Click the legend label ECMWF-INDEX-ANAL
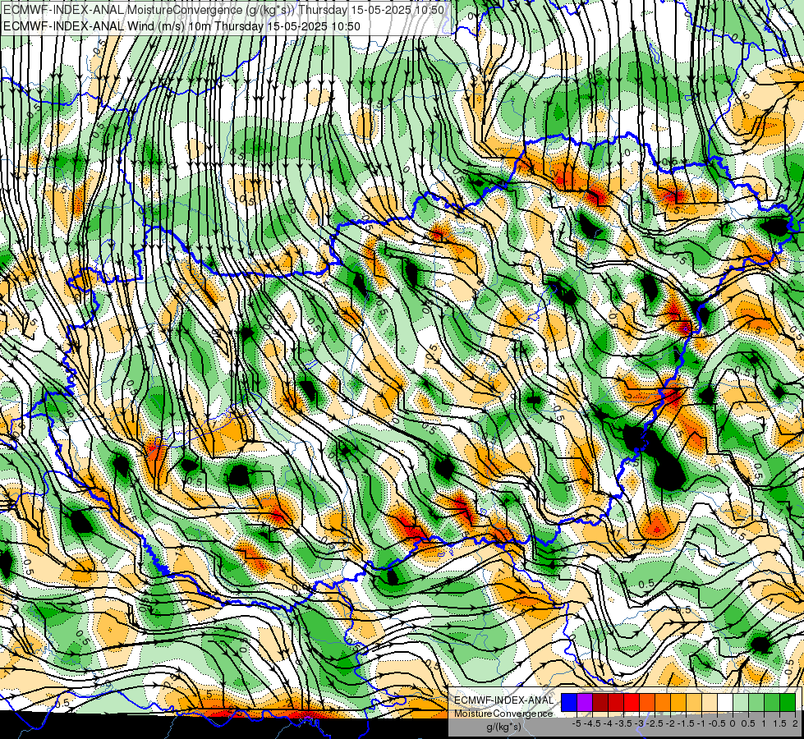 [503, 700]
